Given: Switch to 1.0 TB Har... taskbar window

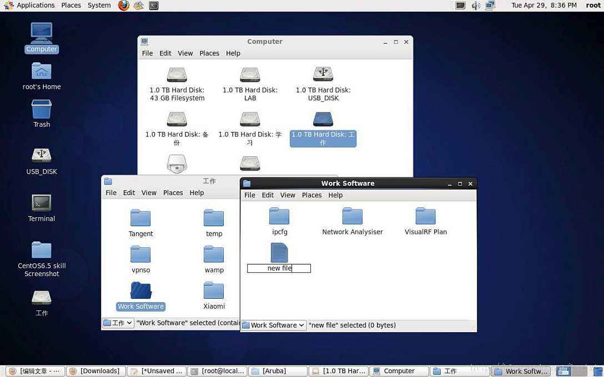Looking at the screenshot, I should (339, 371).
